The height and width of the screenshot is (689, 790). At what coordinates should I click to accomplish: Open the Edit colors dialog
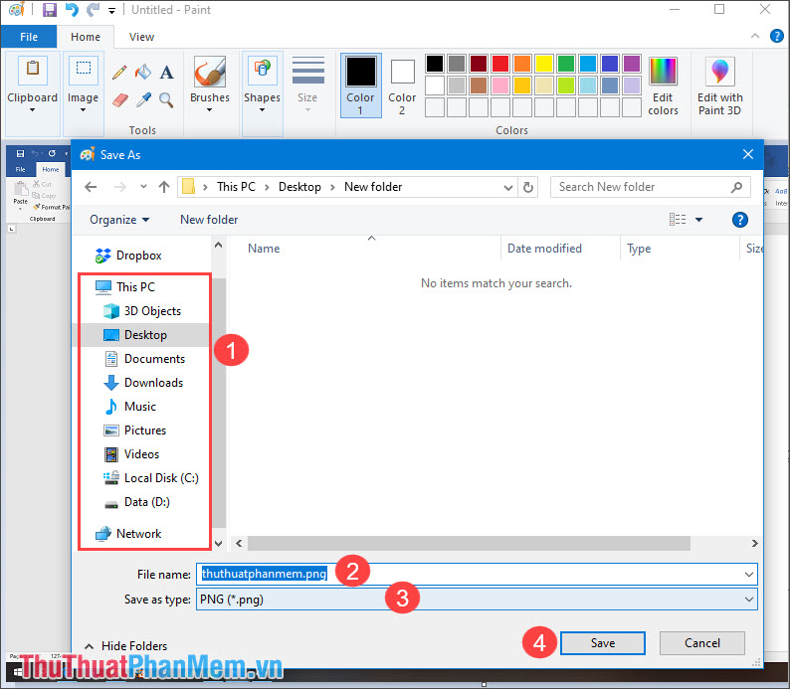(663, 86)
